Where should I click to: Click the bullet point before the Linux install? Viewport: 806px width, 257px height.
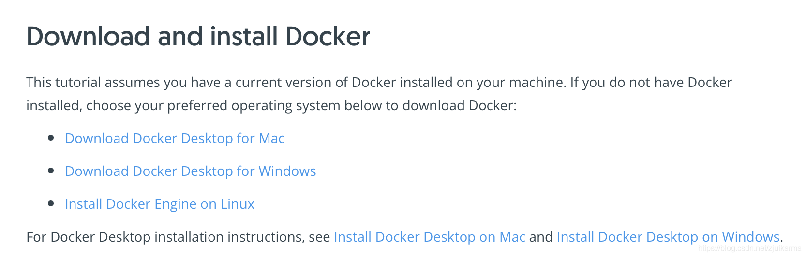[x=51, y=203]
